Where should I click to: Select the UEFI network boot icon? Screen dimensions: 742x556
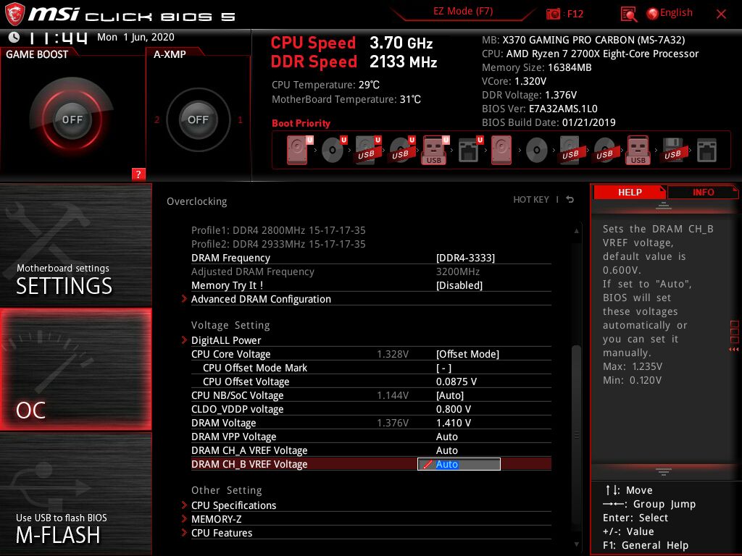470,150
